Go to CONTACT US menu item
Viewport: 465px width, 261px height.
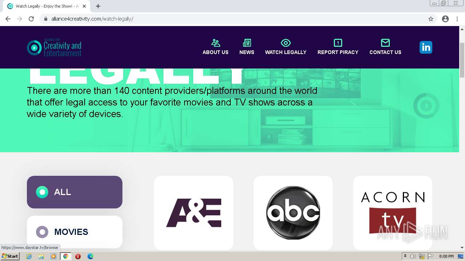(385, 52)
